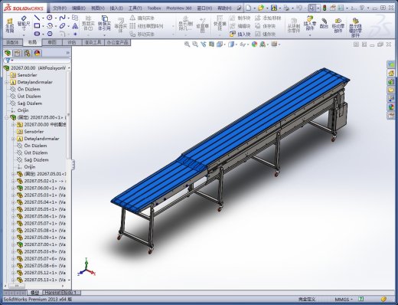Select the Slot sketch tool

click(x=37, y=34)
